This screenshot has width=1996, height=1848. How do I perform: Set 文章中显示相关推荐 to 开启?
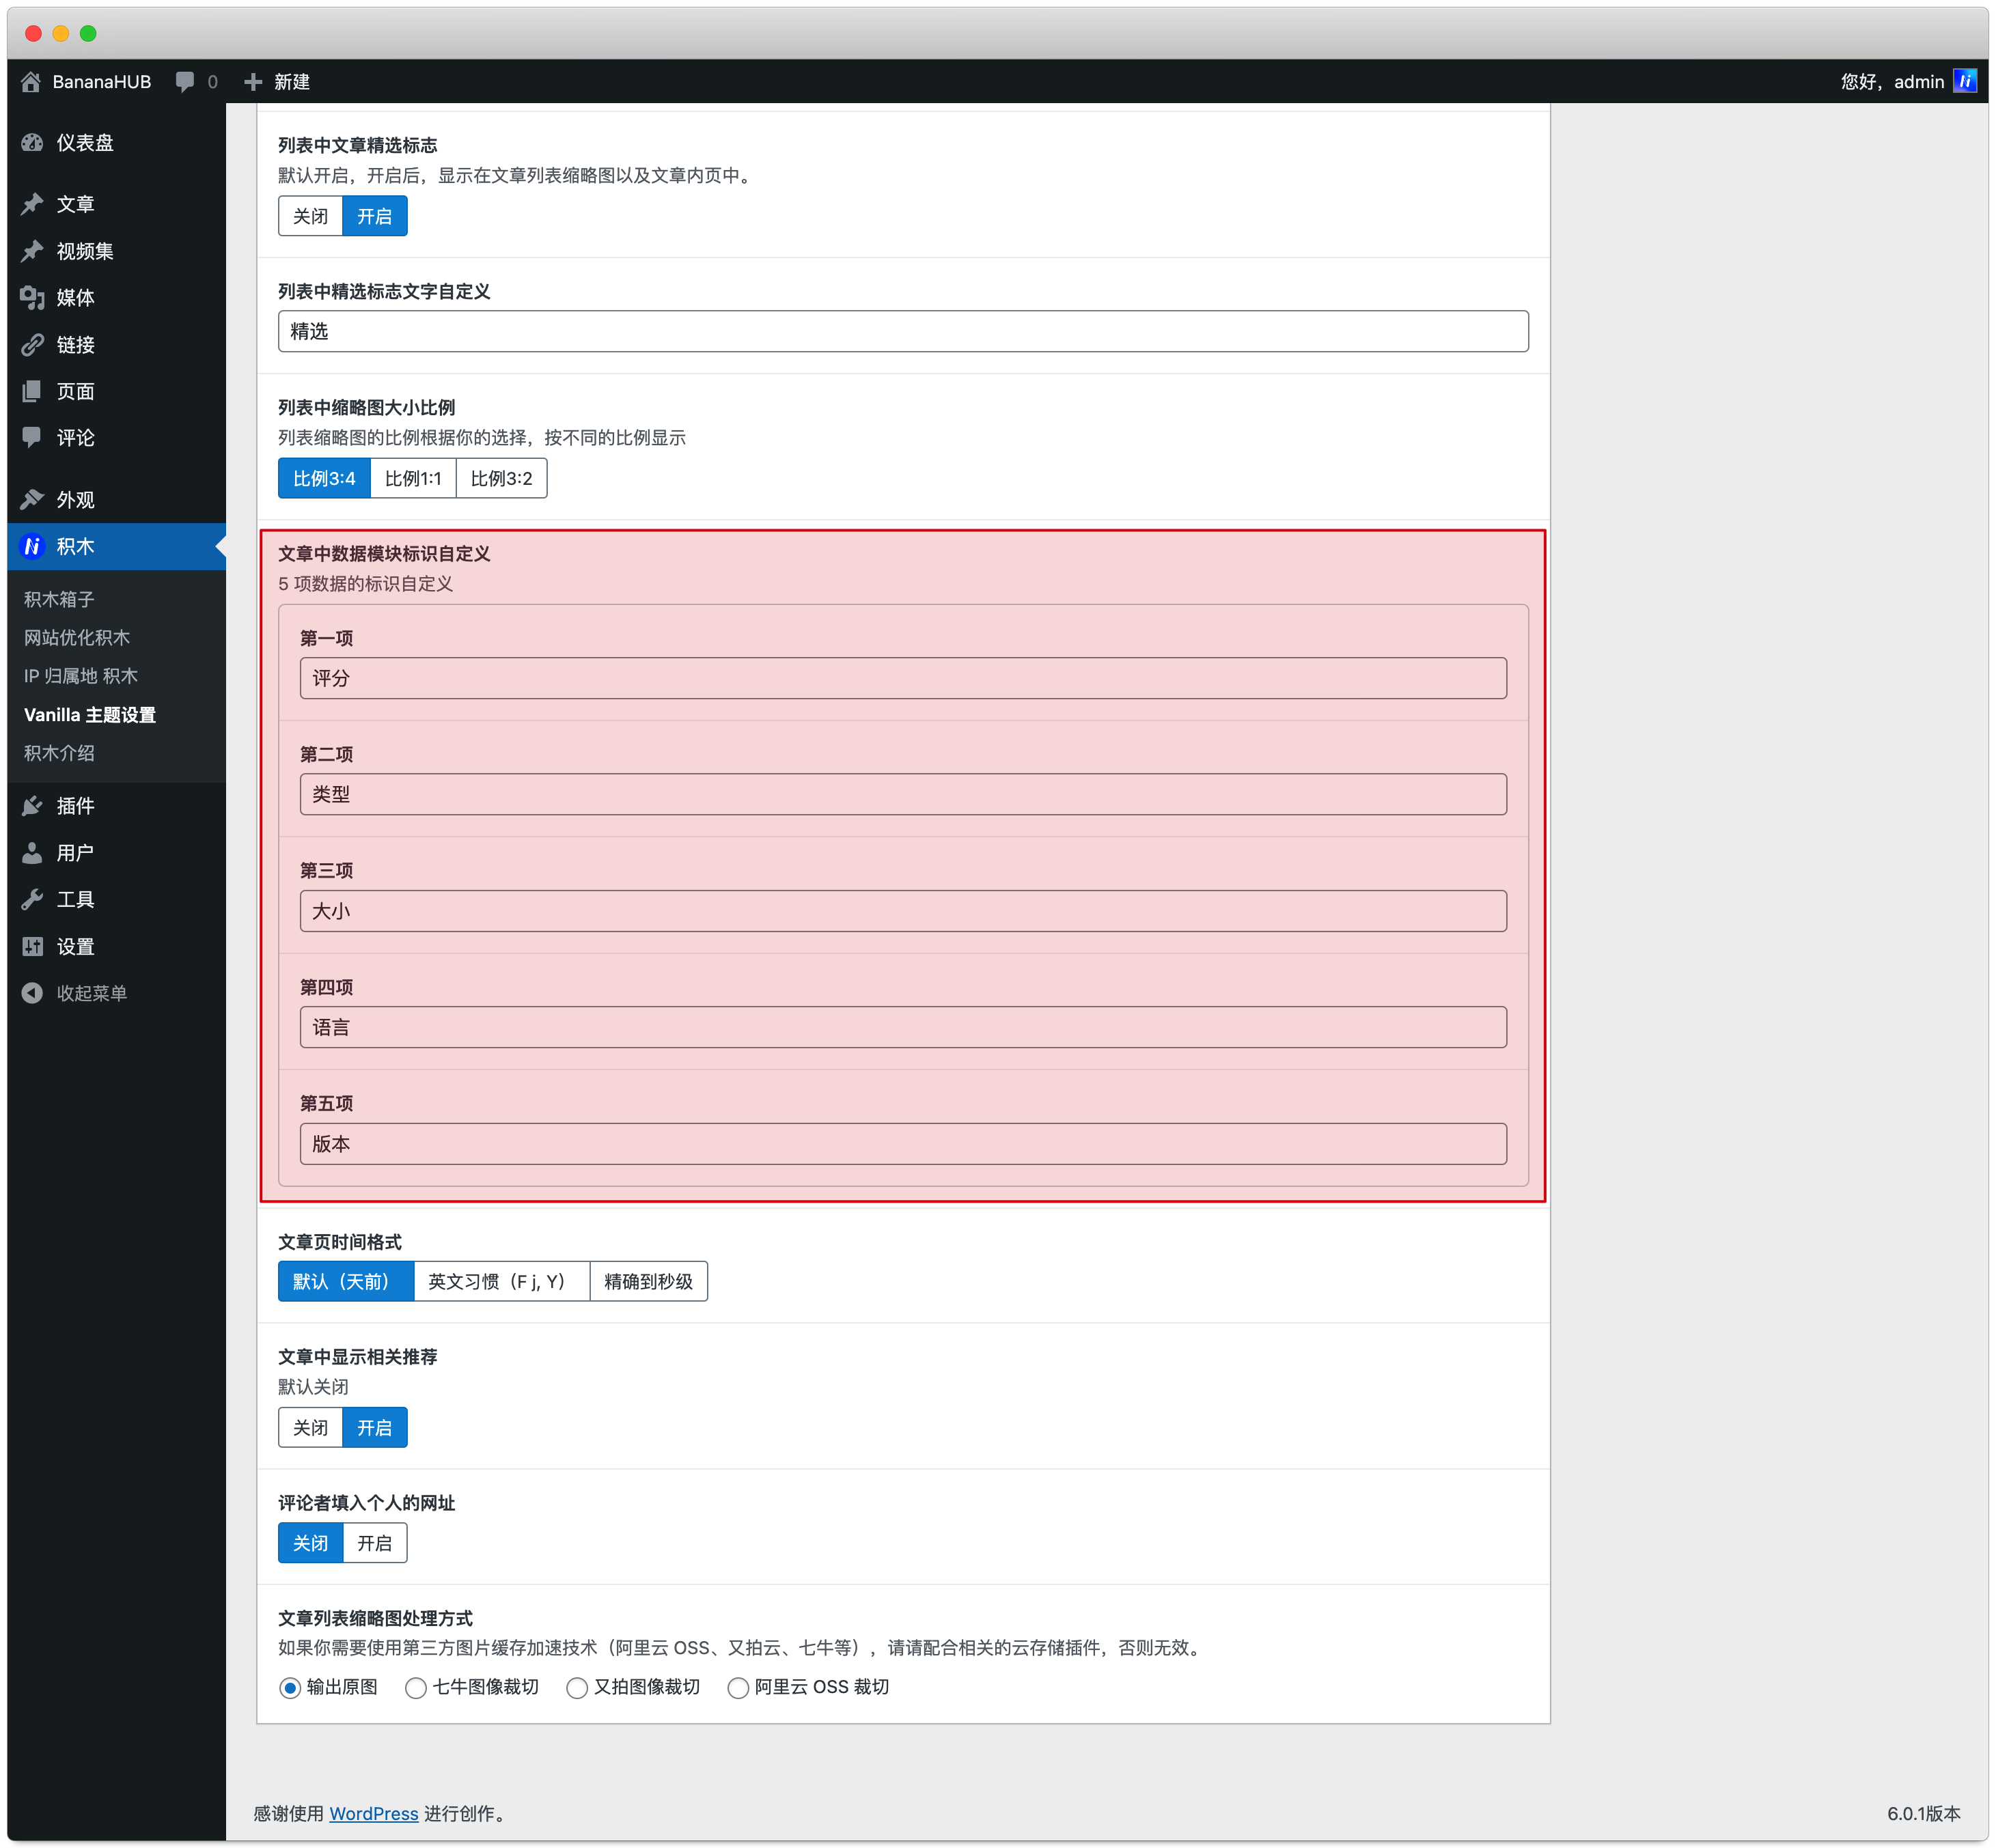coord(375,1427)
